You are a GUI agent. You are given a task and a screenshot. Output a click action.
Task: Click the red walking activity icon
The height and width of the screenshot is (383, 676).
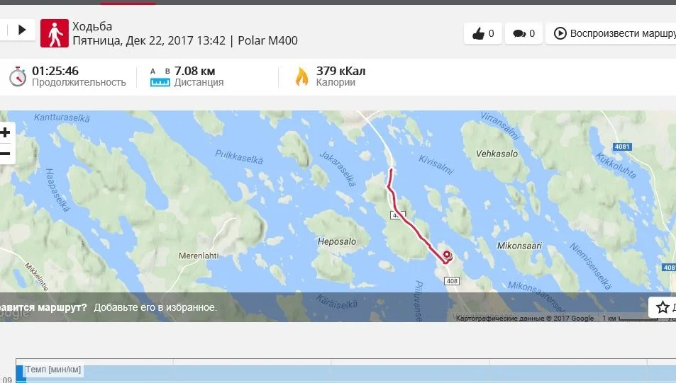(55, 33)
